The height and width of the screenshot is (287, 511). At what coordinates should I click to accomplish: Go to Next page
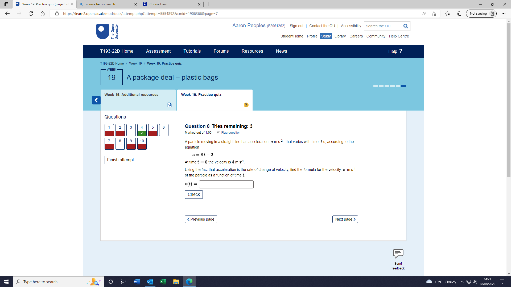click(x=345, y=219)
